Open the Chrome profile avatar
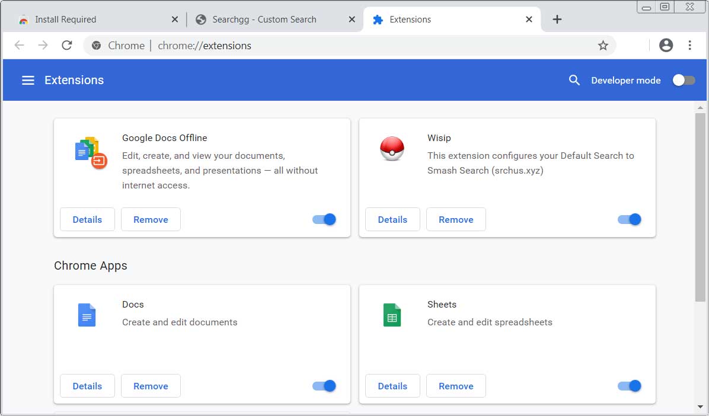 [666, 45]
